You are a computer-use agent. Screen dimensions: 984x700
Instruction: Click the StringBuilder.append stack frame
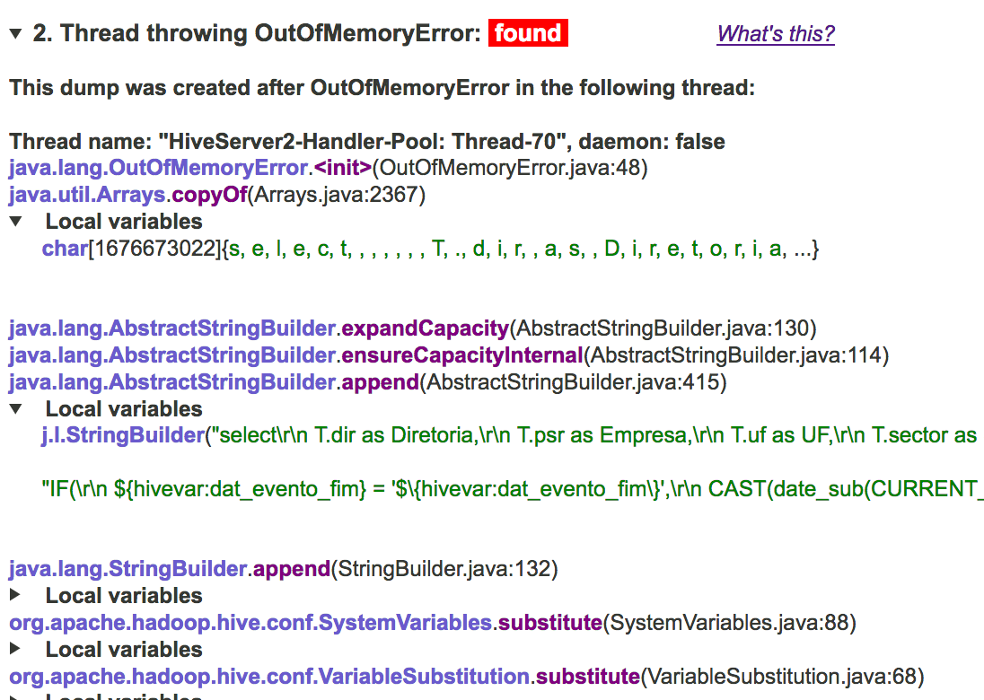click(x=166, y=569)
